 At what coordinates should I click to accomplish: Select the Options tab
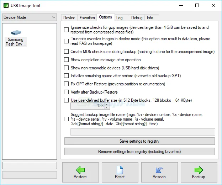[x=105, y=17]
